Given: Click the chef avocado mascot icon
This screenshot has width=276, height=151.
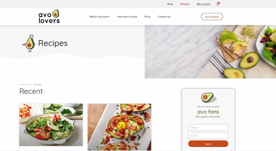Looking at the screenshot, I should (29, 43).
